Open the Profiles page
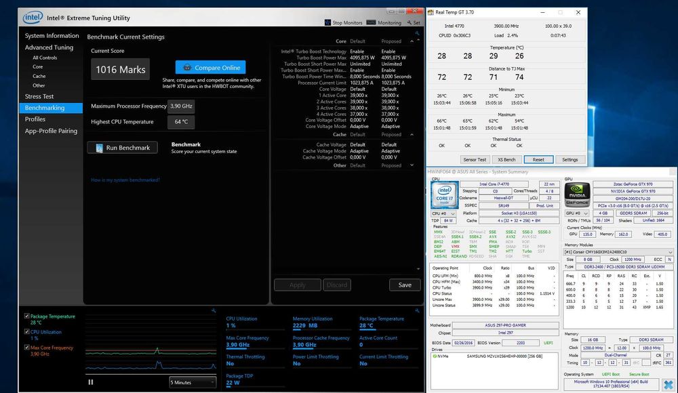The image size is (678, 393). click(35, 119)
